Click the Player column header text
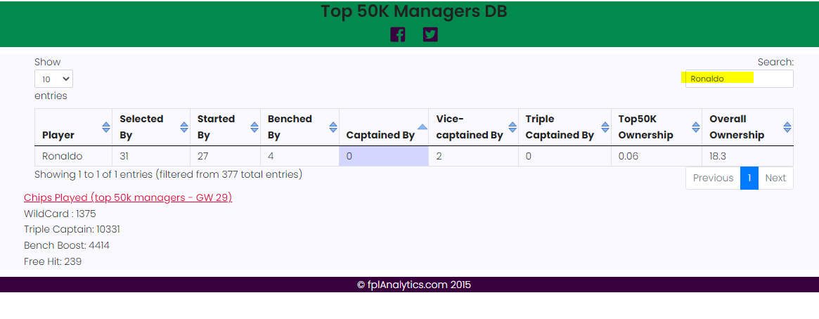Viewport: 819px width, 319px height. [58, 135]
